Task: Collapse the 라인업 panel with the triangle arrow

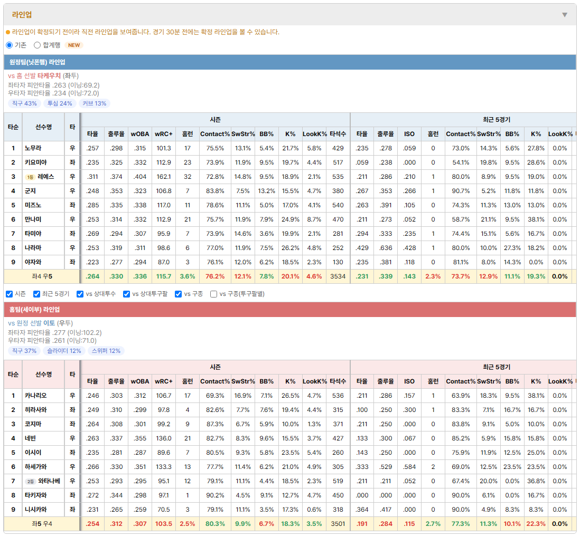Action: 565,15
